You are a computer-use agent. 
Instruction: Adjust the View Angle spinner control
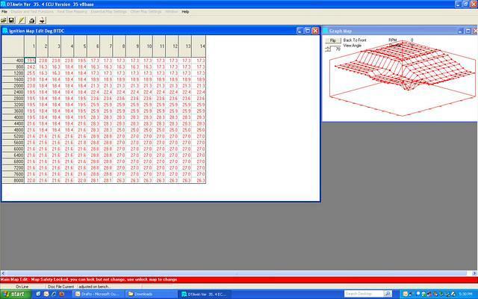[326, 48]
